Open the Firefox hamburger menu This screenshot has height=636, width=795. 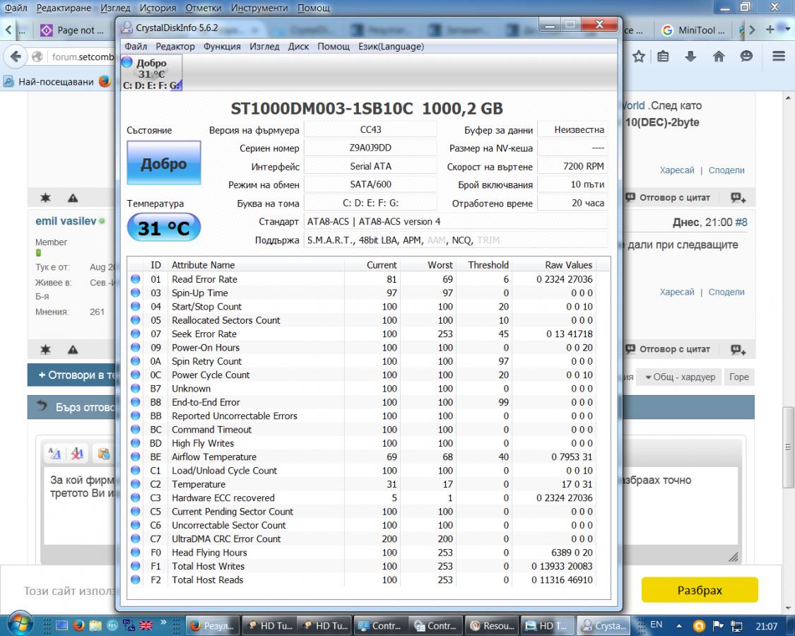coord(779,57)
